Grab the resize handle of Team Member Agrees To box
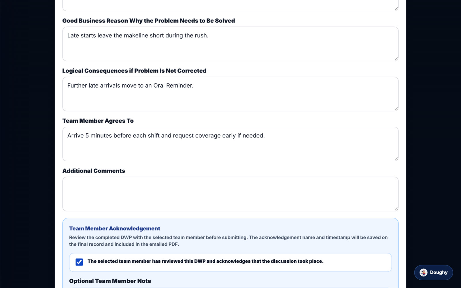Viewport: 461px width, 288px height. (396, 159)
